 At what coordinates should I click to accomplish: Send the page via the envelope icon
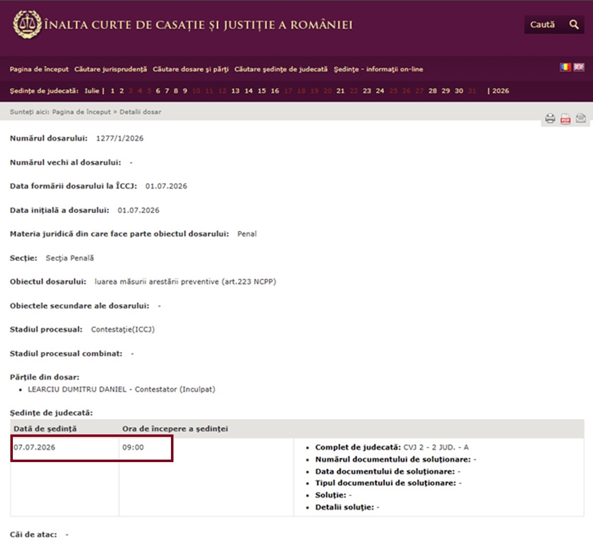(x=581, y=118)
